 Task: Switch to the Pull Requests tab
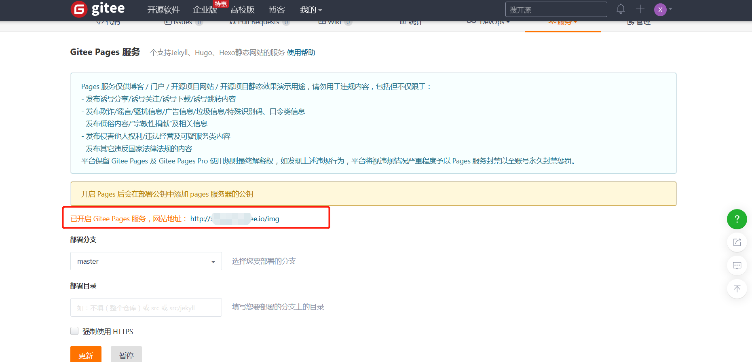point(259,22)
